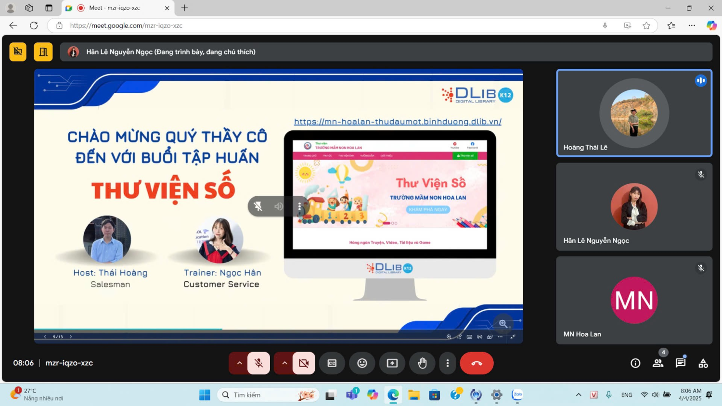722x406 pixels.
Task: Open the emoji reactions button
Action: tap(362, 363)
